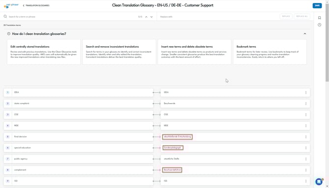This screenshot has width=329, height=188.
Task: Select row number 2 badge
Action: tap(8, 104)
